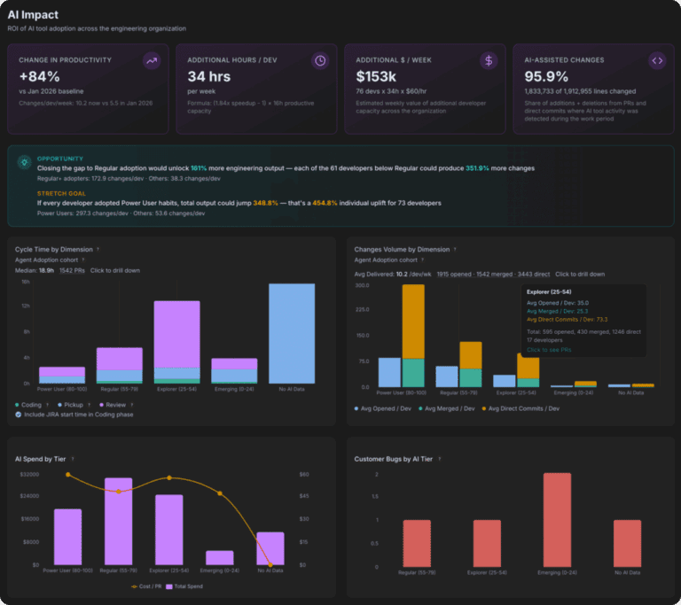Click the clock icon on Additional Hours card
Image resolution: width=681 pixels, height=605 pixels.
[320, 61]
